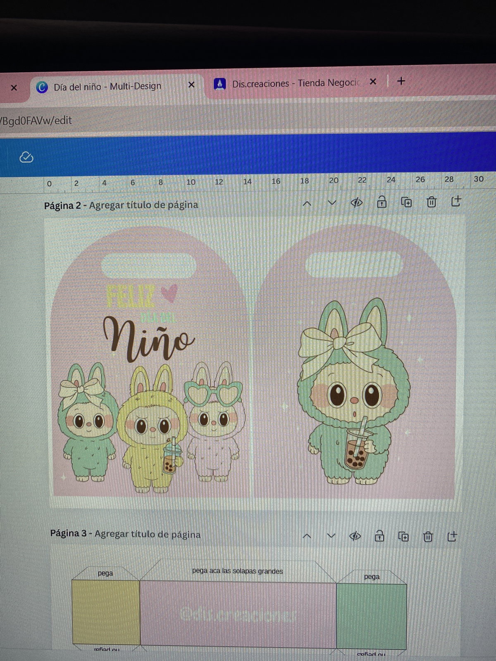Move Página 2 down with the chevron
496x661 pixels.
332,203
